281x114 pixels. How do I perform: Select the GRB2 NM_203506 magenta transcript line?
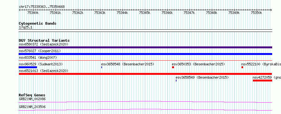coord(145,110)
